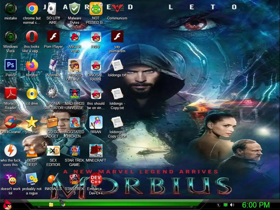Image resolution: width=280 pixels, height=210 pixels.
Task: Select 'this should be on vin...' icon
Action: point(96,94)
